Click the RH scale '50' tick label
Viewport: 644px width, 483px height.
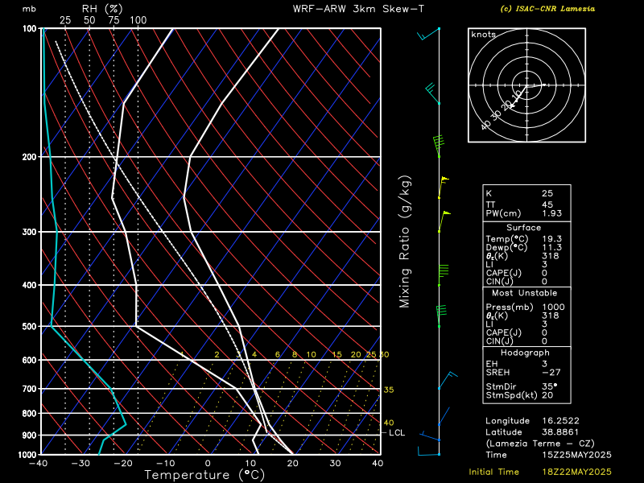[89, 20]
